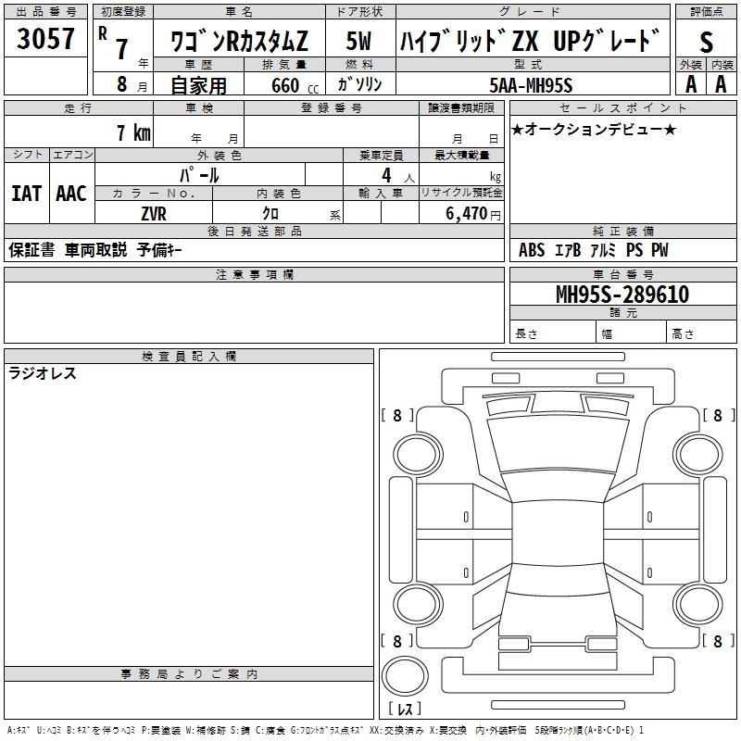The width and height of the screenshot is (741, 741).
Task: Select the color number ZVR
Action: coord(154,214)
